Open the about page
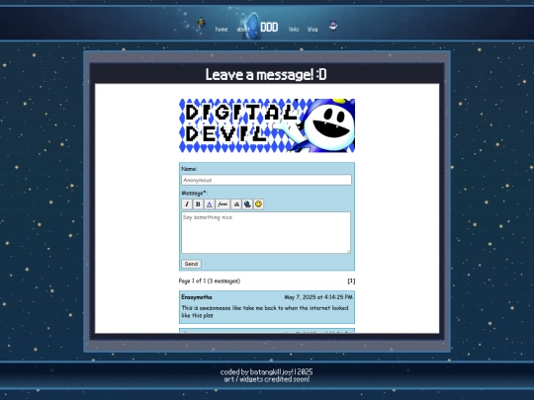 pyautogui.click(x=243, y=30)
